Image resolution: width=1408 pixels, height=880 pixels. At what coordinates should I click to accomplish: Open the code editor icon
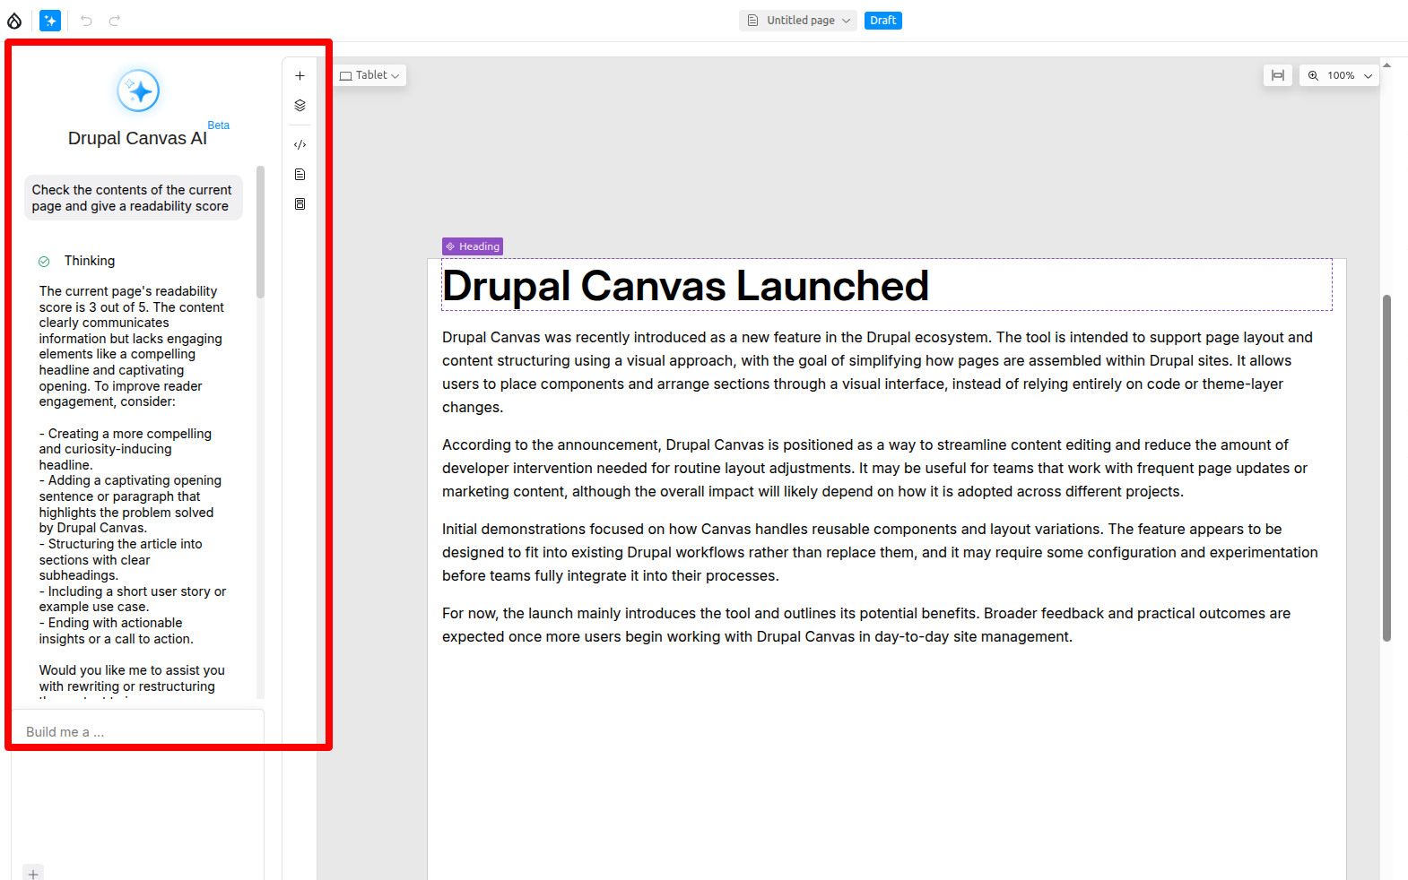point(300,144)
